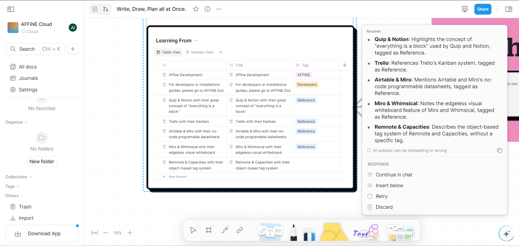Add a new database view
This screenshot has width=519, height=246.
[x=221, y=52]
